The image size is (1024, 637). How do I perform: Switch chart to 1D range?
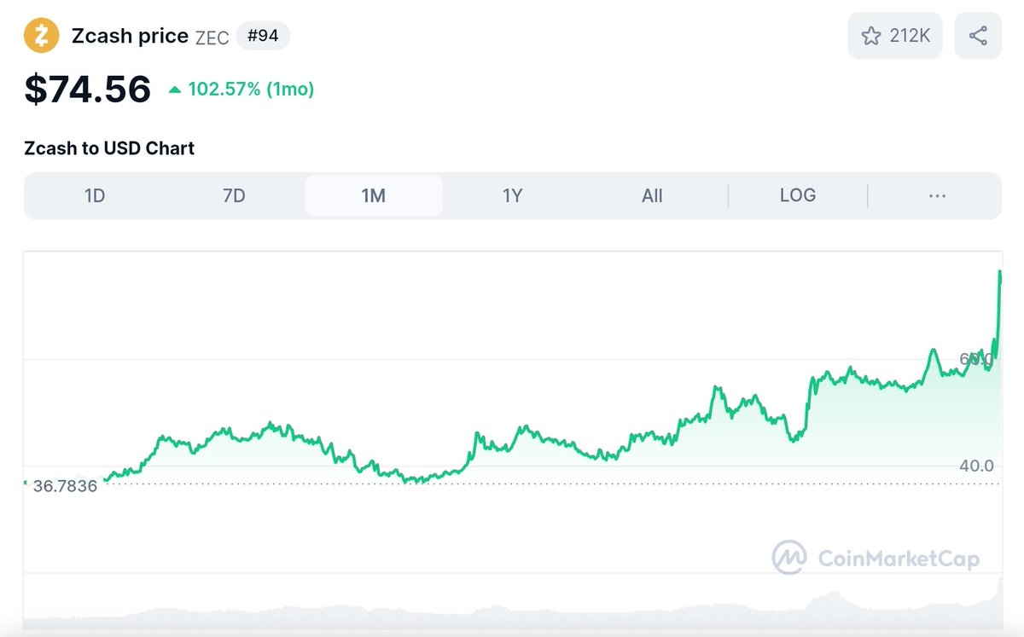(x=95, y=195)
